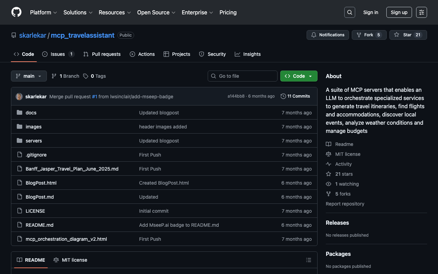The width and height of the screenshot is (438, 274).
Task: Click the tag icon next to 0 Tags
Action: pos(86,76)
